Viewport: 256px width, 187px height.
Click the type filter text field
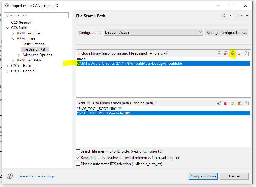36,15
